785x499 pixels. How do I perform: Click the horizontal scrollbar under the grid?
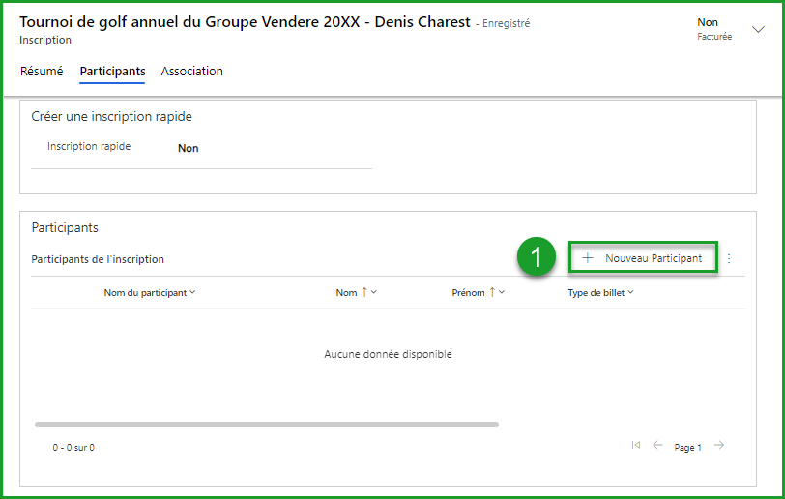pyautogui.click(x=266, y=425)
